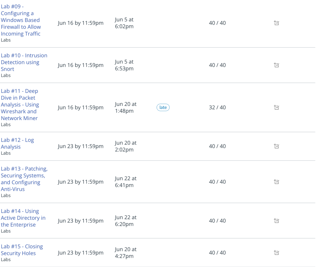Click the 40 / 40 score for Lab #09
Image resolution: width=316 pixels, height=267 pixels.
pyautogui.click(x=217, y=23)
